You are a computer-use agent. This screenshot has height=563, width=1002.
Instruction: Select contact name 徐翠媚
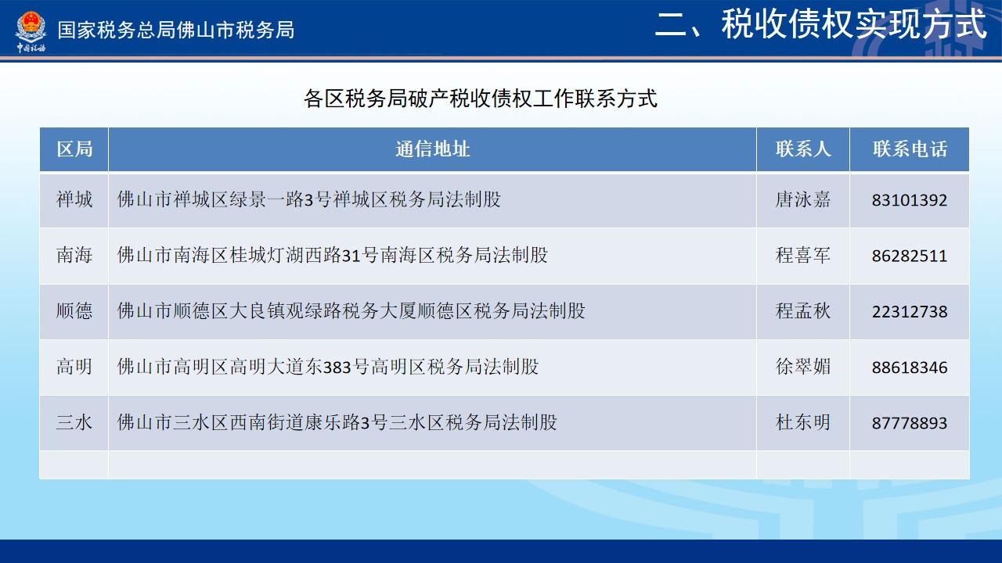803,367
